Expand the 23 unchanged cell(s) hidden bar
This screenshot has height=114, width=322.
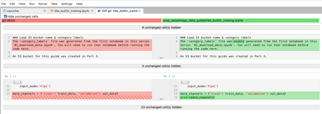161,107
